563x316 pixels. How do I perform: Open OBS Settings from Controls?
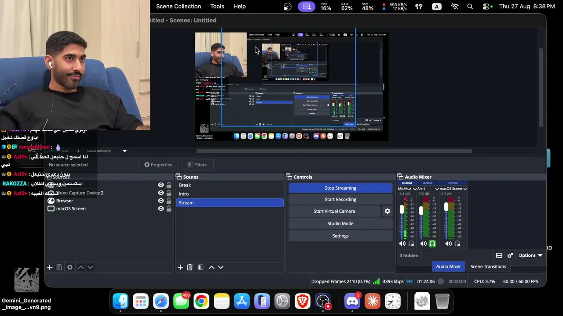coord(340,236)
